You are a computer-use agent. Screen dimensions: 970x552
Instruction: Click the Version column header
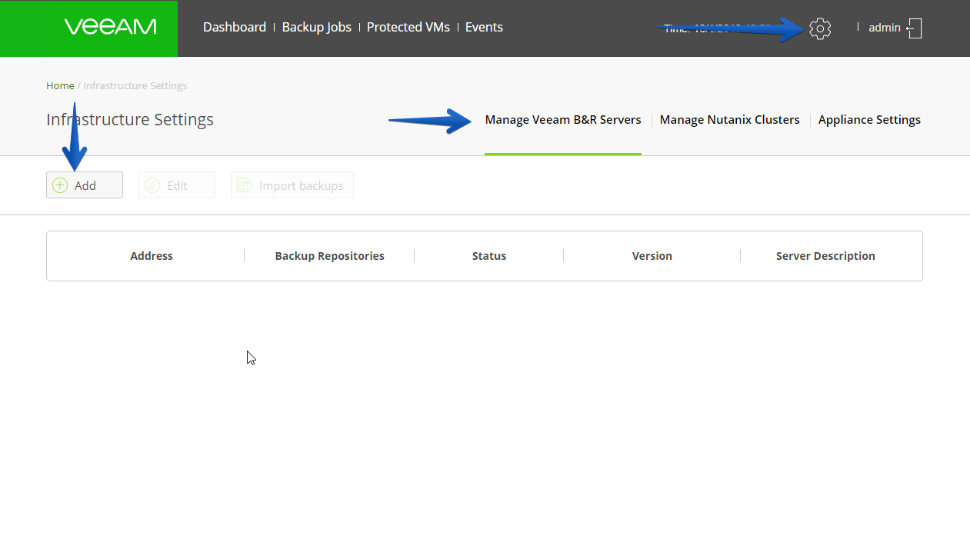coord(652,256)
